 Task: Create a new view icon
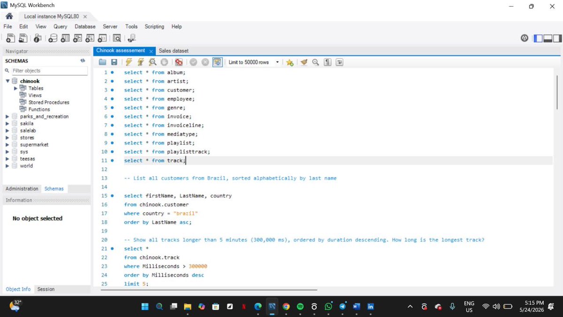point(77,38)
